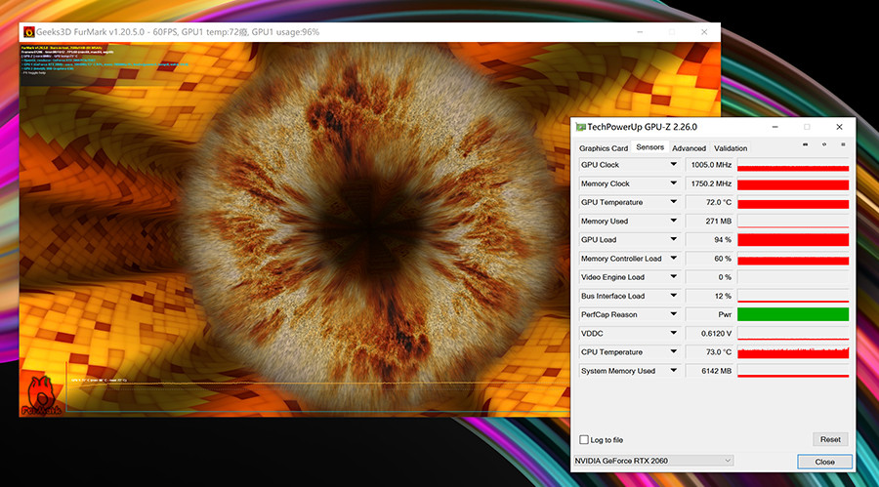Open the Memory Clock sensor dropdown

(x=673, y=183)
